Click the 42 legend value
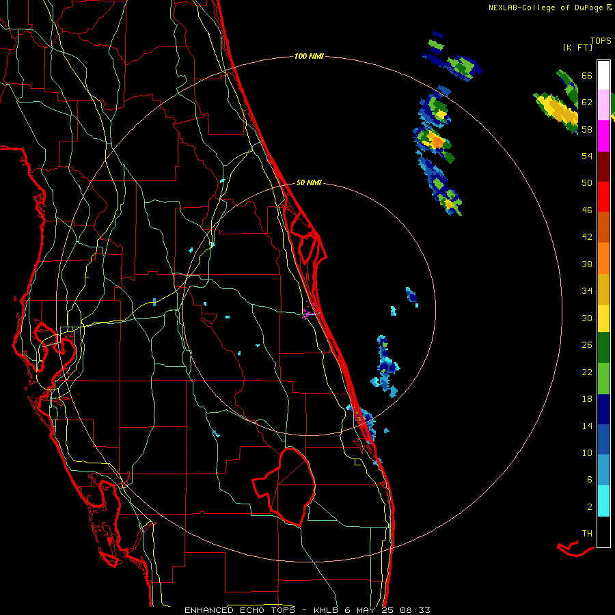 [x=587, y=237]
